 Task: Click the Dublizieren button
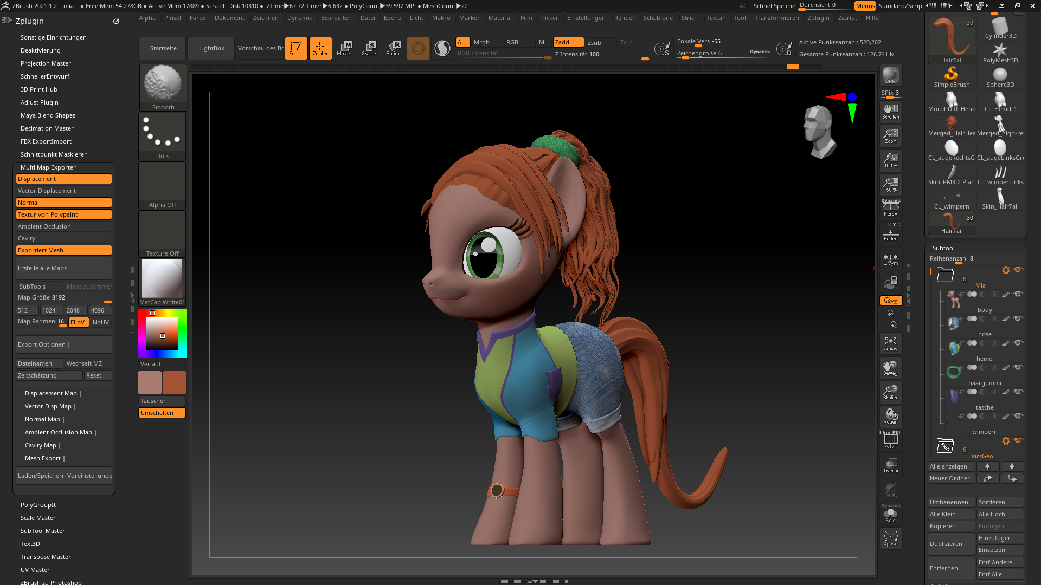coord(951,544)
